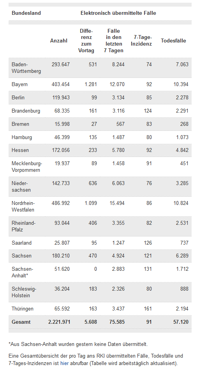199x374 pixels.
Task: Select the Berlin row label
Action: [18, 98]
